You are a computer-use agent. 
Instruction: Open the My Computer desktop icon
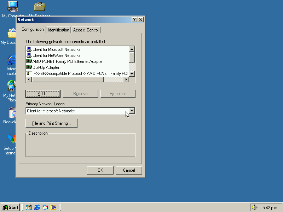click(x=13, y=6)
